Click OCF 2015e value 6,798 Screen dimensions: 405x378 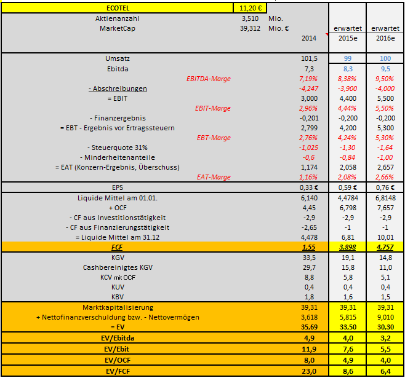tap(348, 208)
